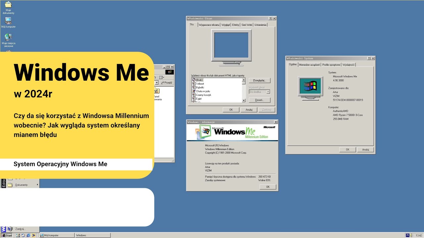The image size is (424, 238).
Task: Open Moje miejsca sieciowe desktop icon
Action: [x=8, y=40]
